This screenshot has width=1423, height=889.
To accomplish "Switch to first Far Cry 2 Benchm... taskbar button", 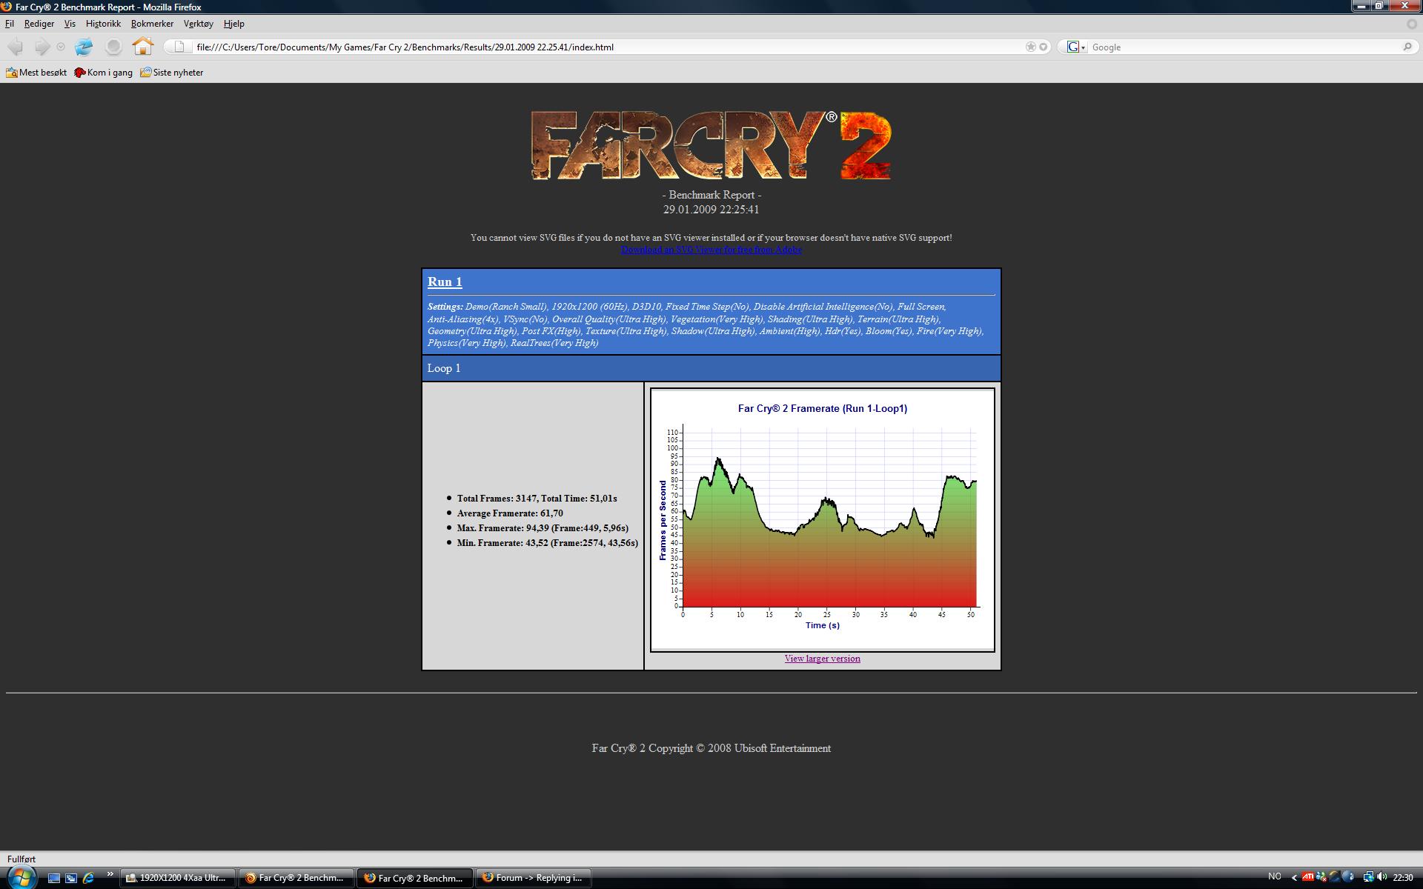I will click(296, 878).
